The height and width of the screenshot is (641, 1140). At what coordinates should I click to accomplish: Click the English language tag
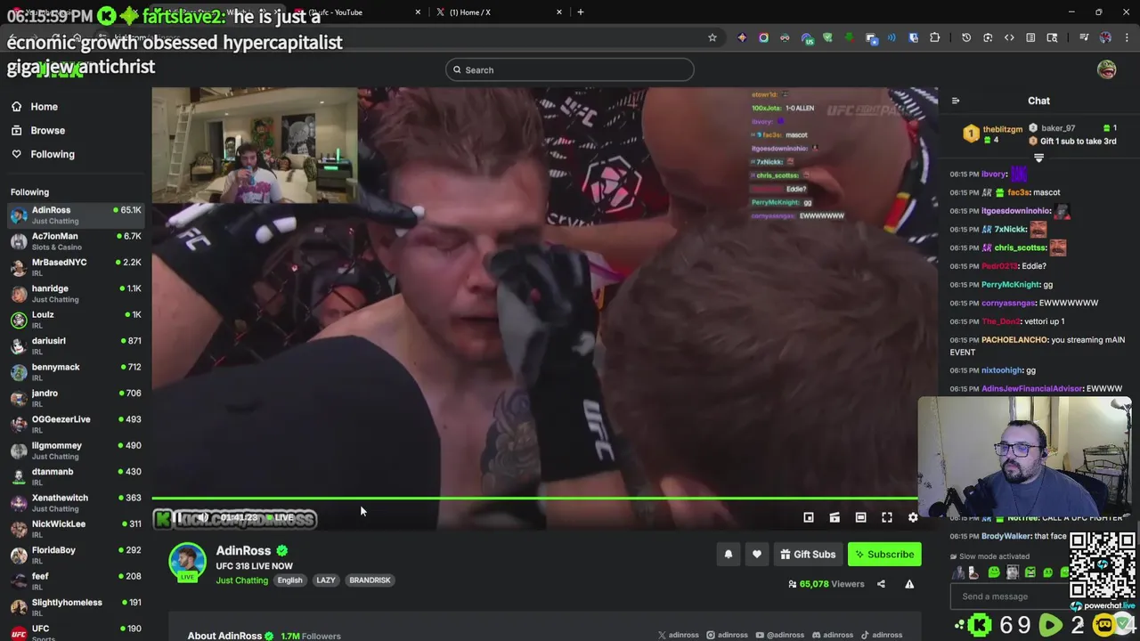(289, 580)
